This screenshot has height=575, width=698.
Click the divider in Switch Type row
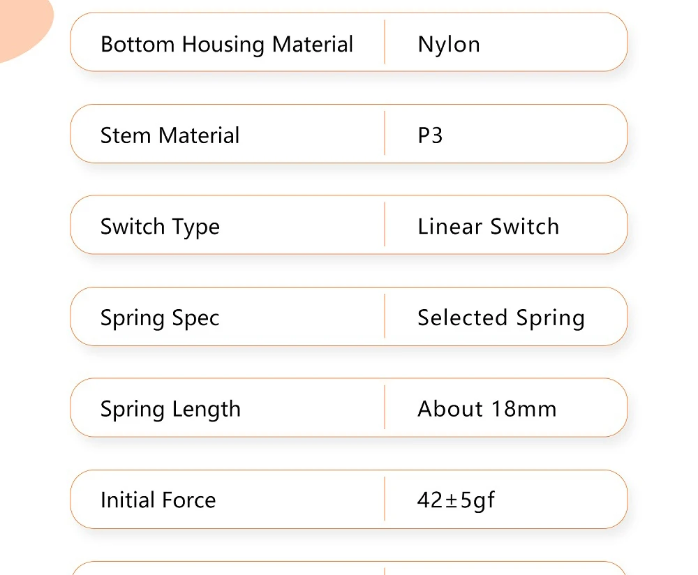(x=385, y=224)
